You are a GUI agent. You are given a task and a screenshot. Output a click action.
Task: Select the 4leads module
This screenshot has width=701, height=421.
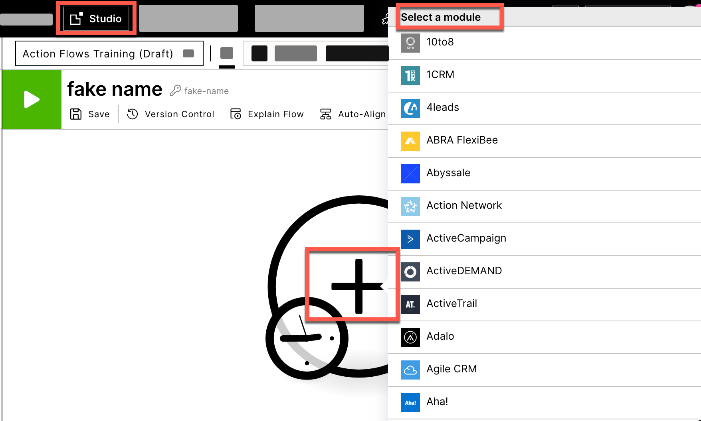click(545, 108)
